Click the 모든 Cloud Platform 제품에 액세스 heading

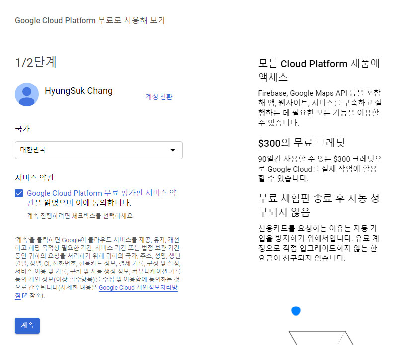(319, 70)
